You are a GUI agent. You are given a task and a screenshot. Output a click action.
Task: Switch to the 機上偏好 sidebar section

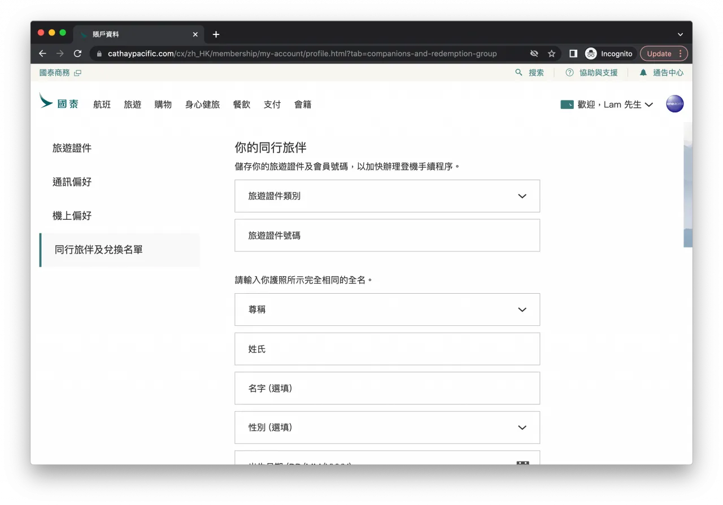[x=72, y=216]
